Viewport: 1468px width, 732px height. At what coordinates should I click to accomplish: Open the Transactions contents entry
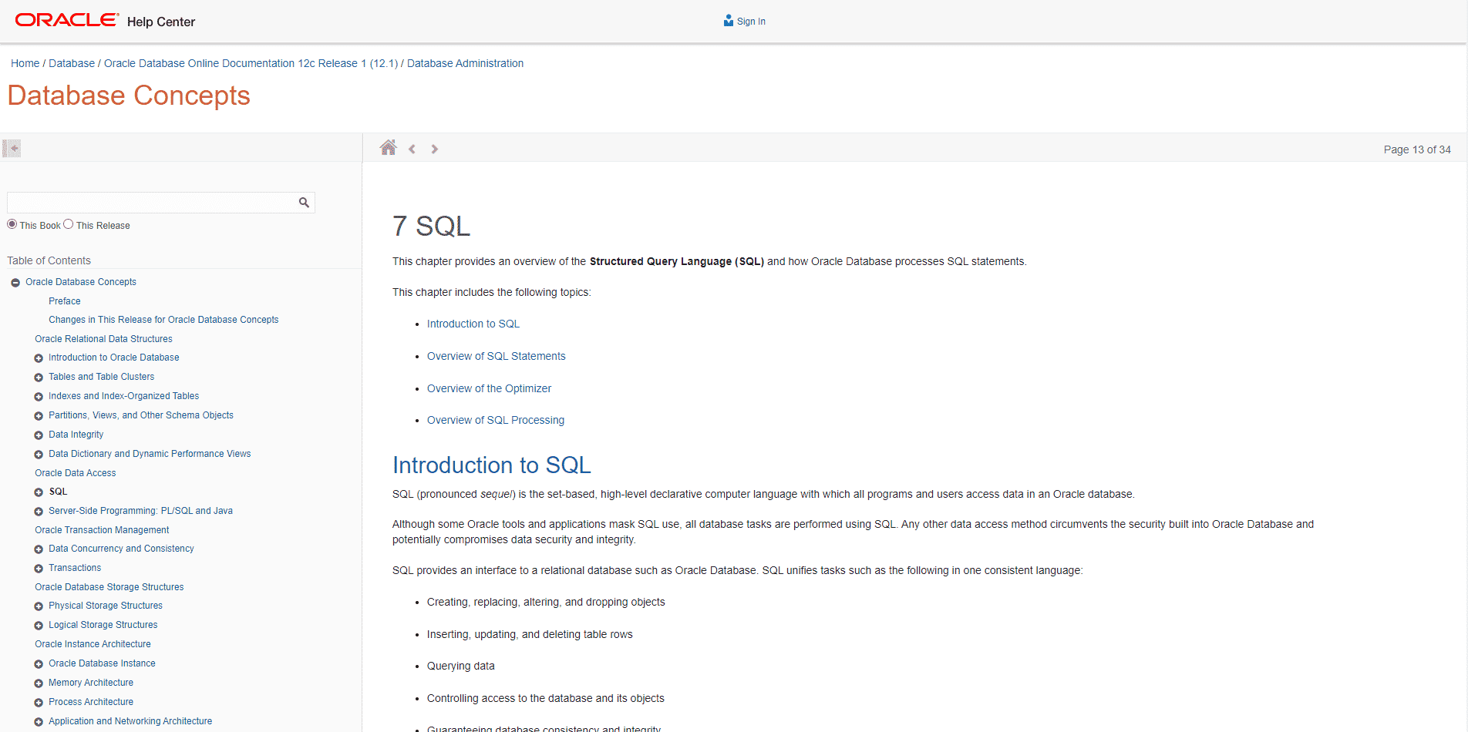(x=75, y=568)
